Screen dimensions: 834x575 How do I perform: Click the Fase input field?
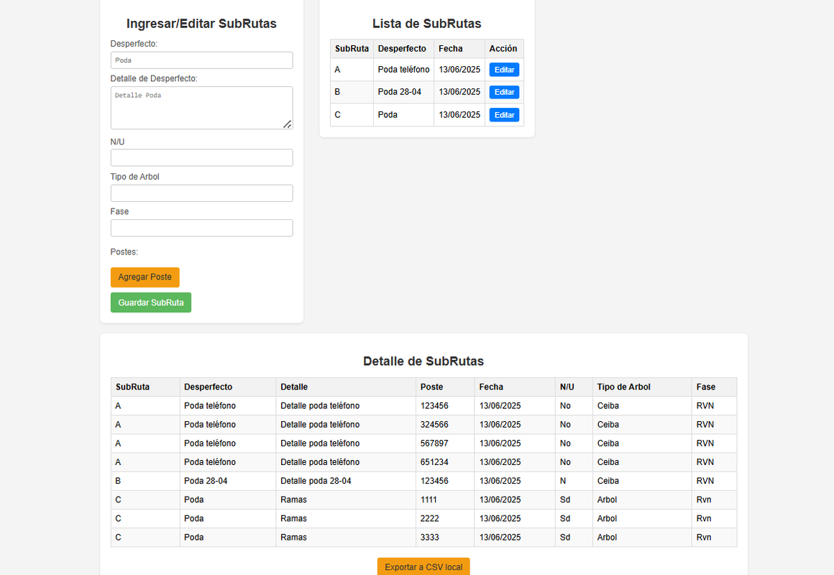coord(201,228)
